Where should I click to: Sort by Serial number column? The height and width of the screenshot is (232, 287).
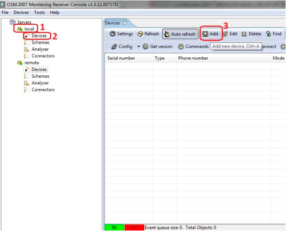coord(128,58)
